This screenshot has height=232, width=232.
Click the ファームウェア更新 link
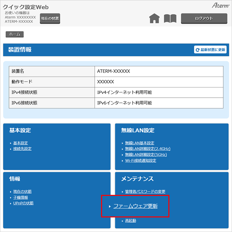(x=135, y=206)
